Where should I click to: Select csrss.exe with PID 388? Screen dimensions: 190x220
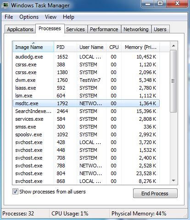(x=86, y=64)
